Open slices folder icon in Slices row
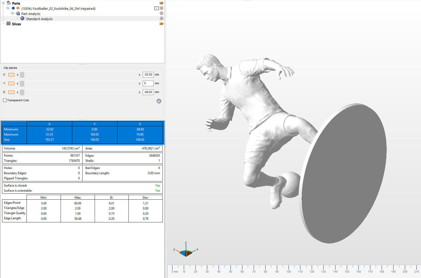The height and width of the screenshot is (278, 421). [161, 24]
